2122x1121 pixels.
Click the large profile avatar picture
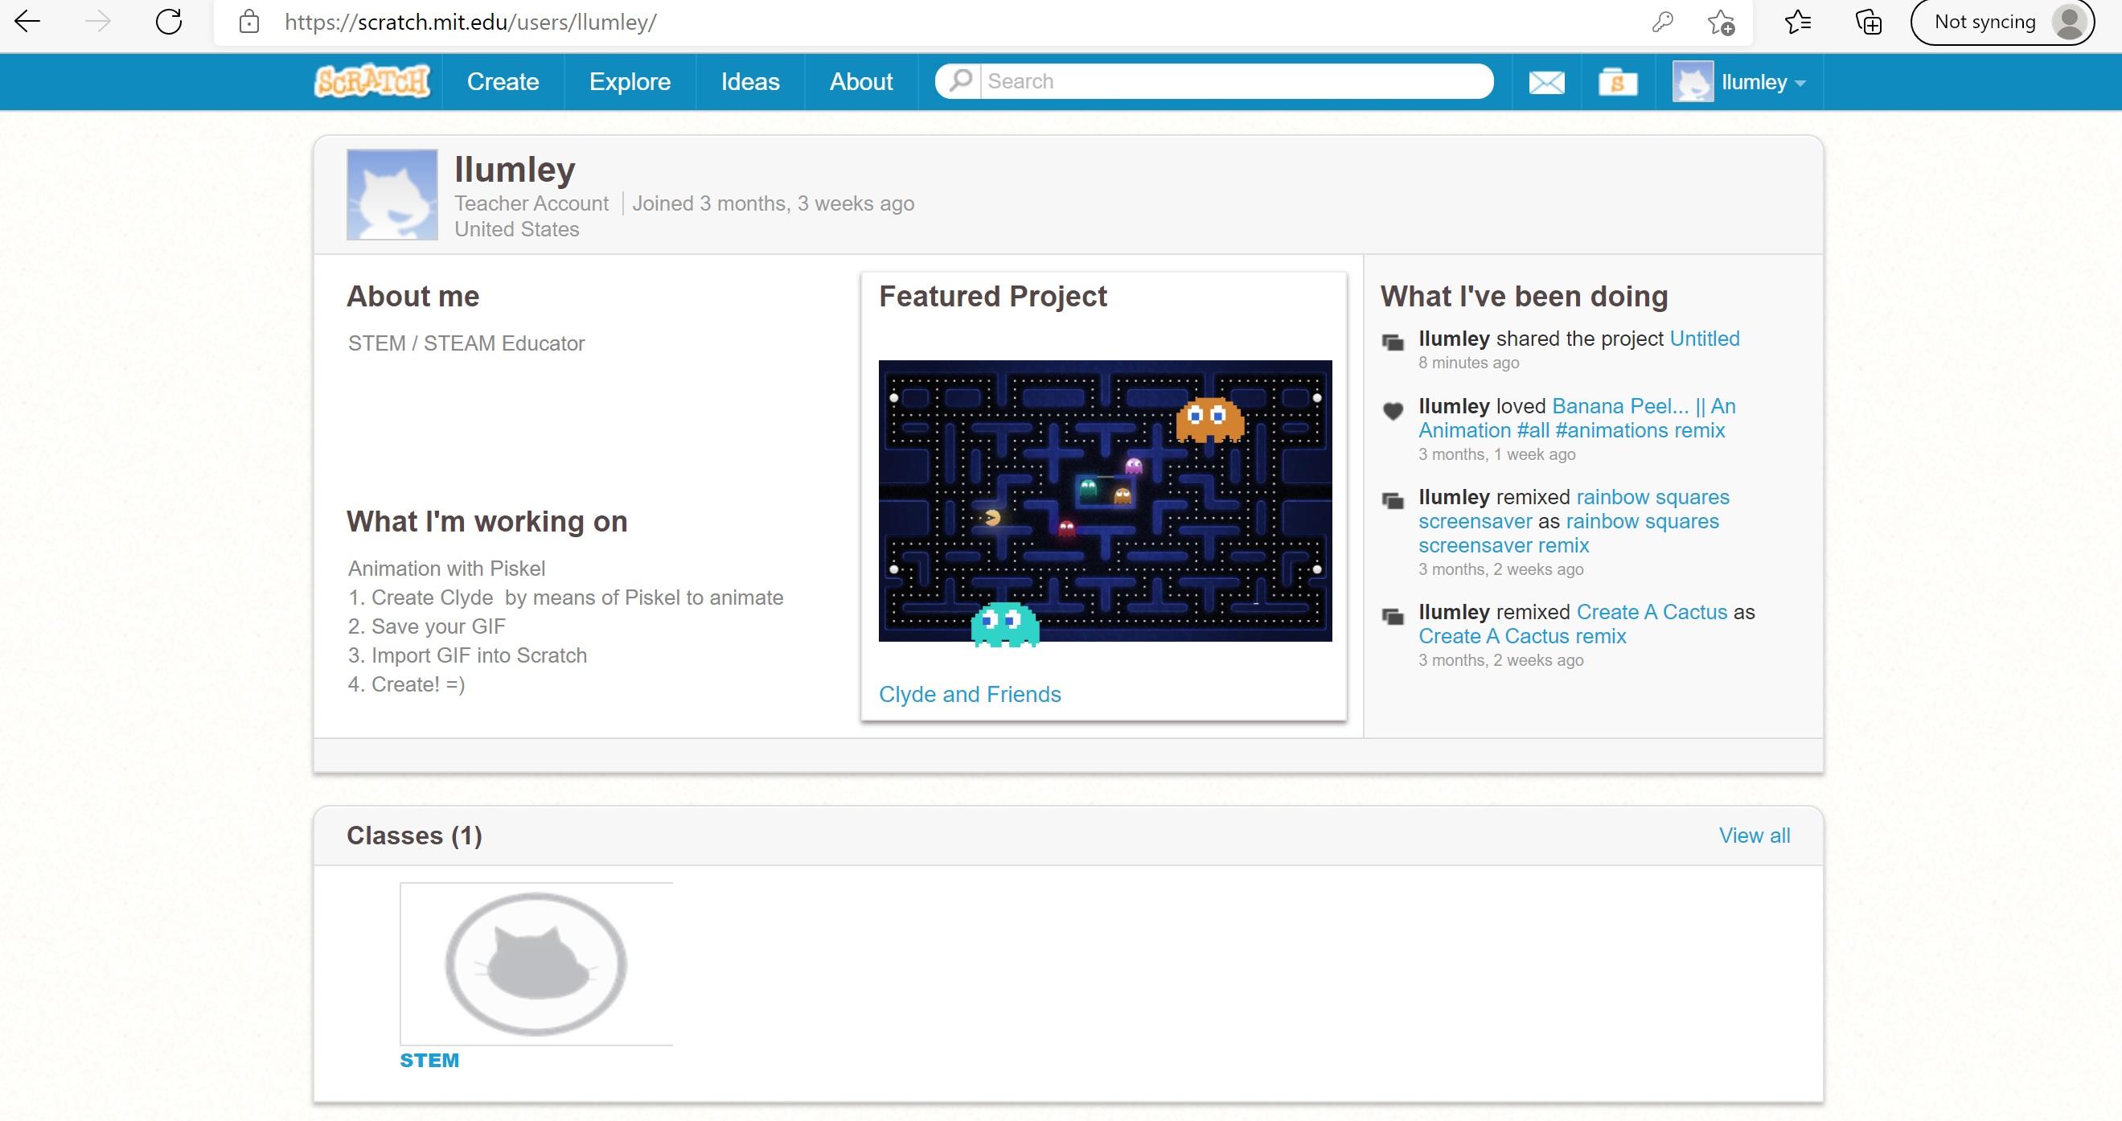click(392, 195)
